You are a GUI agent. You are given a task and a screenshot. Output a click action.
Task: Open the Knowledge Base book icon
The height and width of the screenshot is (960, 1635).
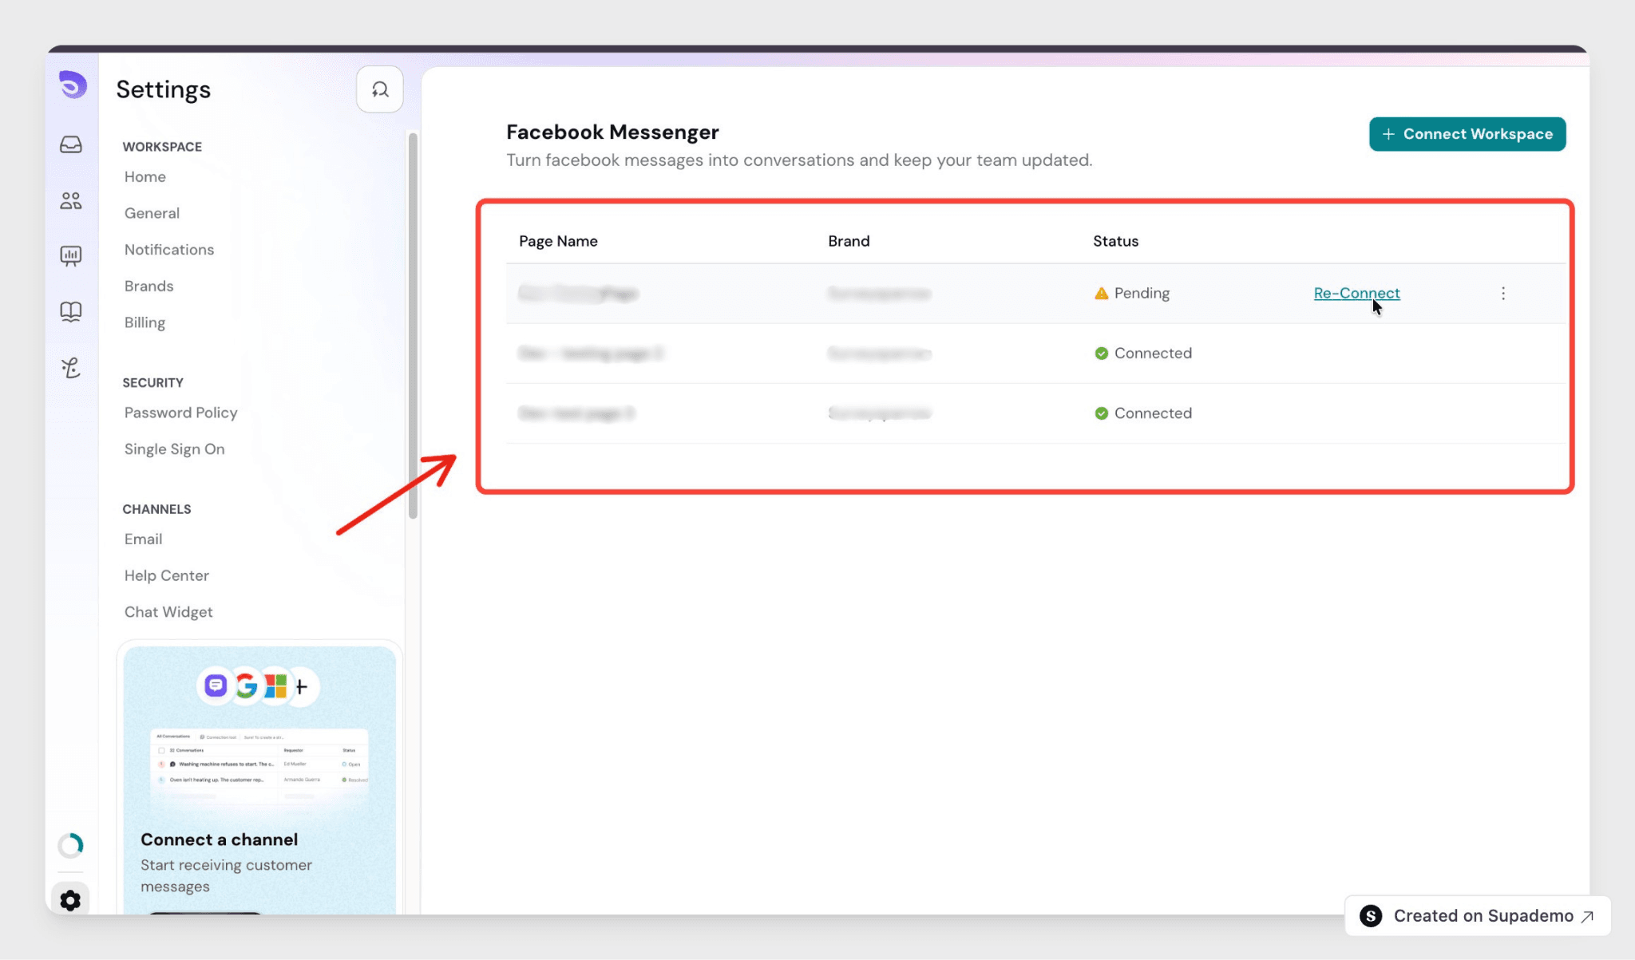[71, 311]
